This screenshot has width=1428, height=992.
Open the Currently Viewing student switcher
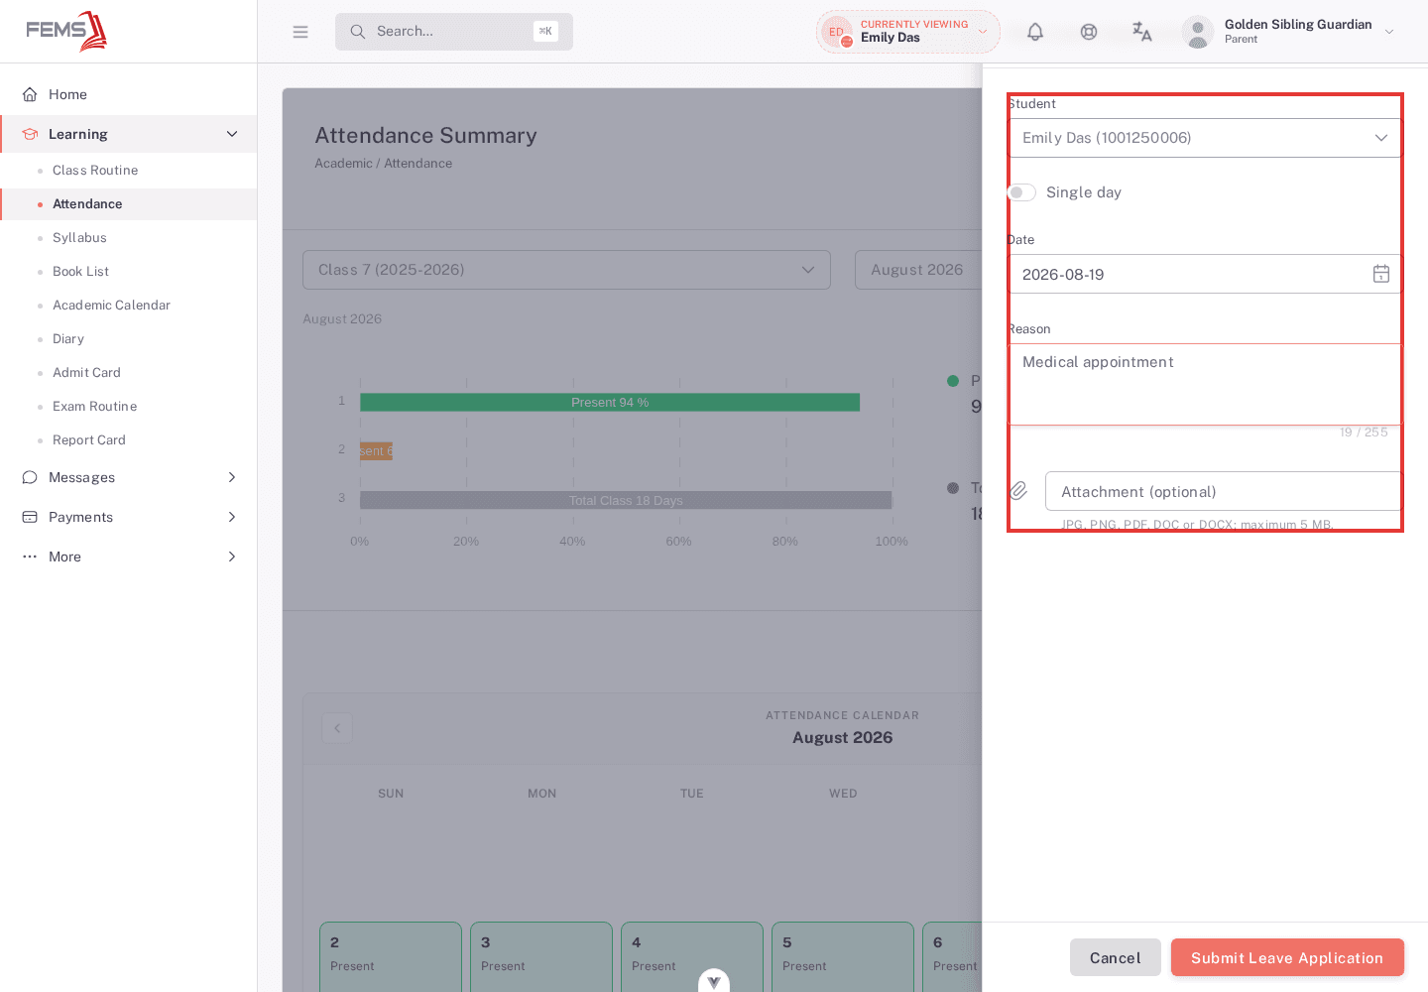907,32
